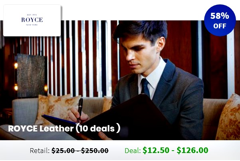
Task: Click the banner photo of the man writing
Action: tap(120, 80)
